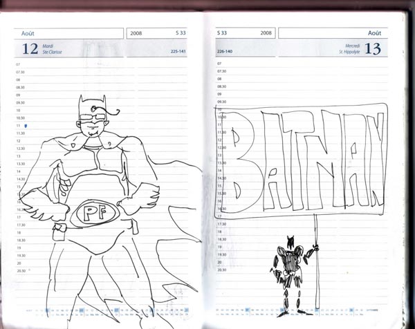Image resolution: width=415 pixels, height=329 pixels.
Task: Click '2008' on the right page header
Action: click(x=266, y=32)
